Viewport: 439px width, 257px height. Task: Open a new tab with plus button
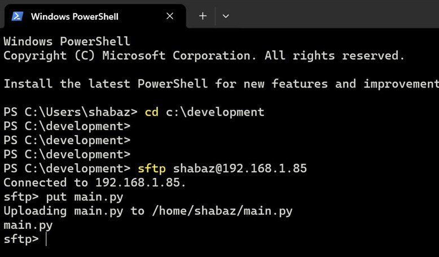[x=203, y=16]
